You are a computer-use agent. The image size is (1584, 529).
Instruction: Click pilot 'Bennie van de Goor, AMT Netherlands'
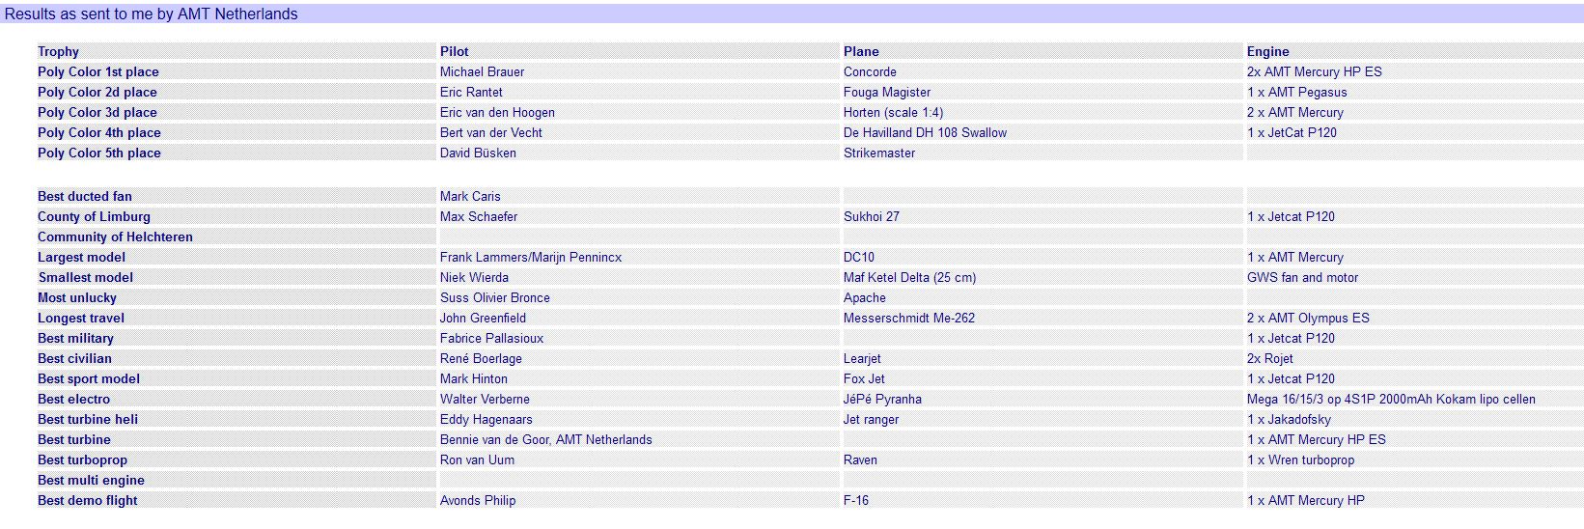[546, 439]
